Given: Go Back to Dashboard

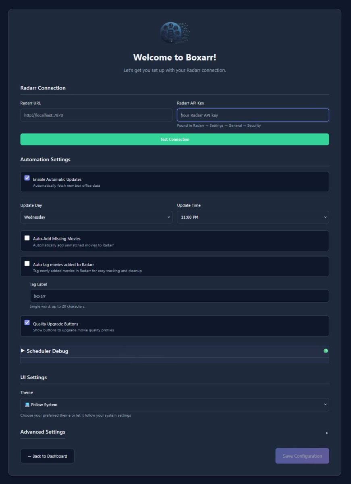Looking at the screenshot, I should tap(47, 456).
